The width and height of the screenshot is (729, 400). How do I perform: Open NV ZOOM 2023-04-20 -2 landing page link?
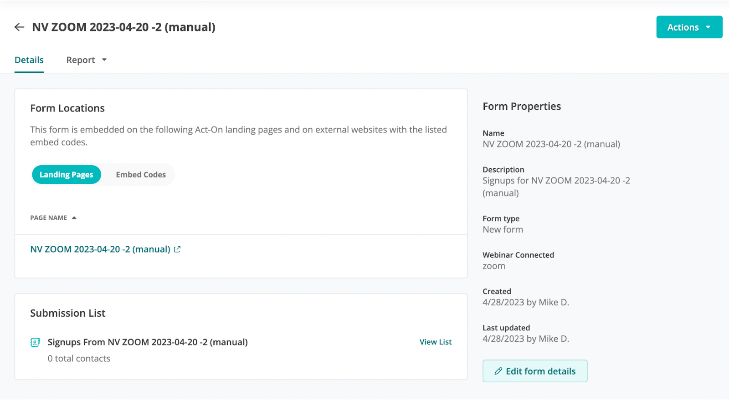100,249
